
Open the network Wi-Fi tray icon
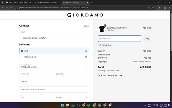point(154,105)
